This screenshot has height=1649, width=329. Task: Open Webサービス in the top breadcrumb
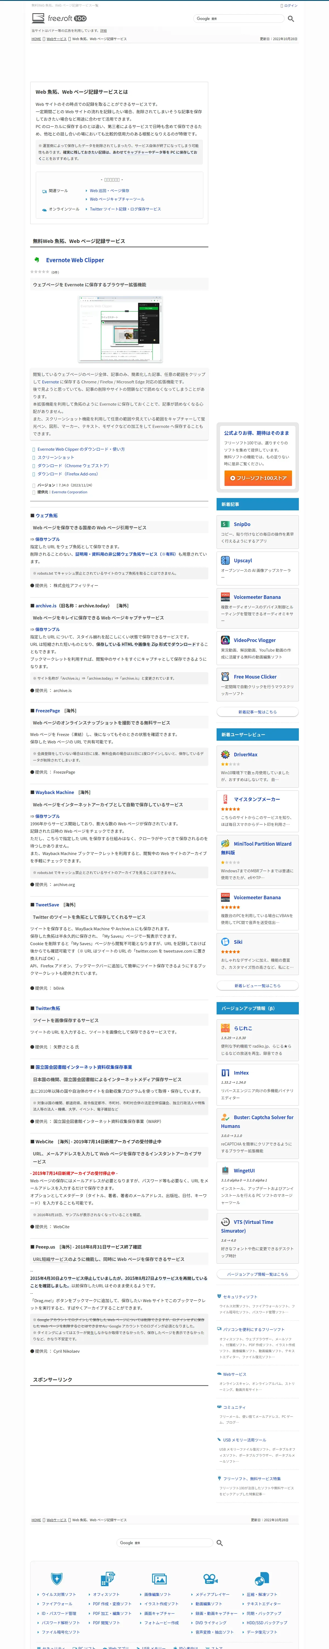(x=56, y=39)
